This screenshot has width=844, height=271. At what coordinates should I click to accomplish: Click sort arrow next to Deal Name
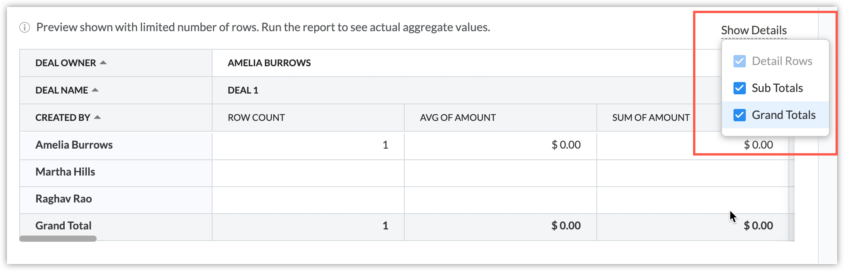[95, 90]
